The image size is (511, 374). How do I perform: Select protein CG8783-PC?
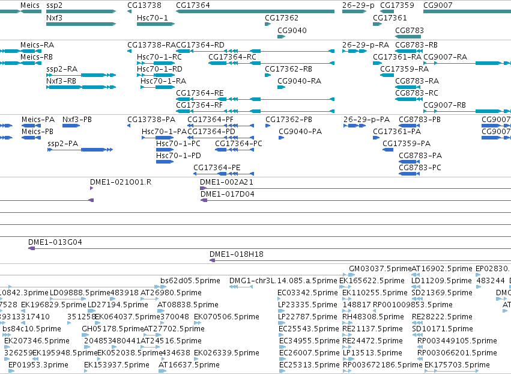[420, 168]
